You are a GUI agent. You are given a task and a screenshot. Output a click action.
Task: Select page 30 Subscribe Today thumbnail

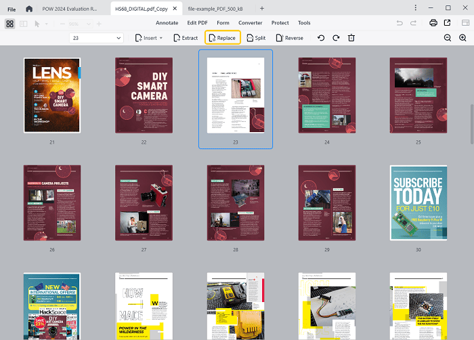tap(418, 203)
